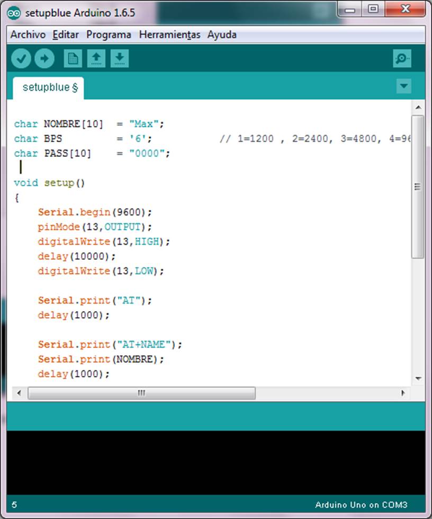Click the Serial.begin(9600) line

point(95,212)
